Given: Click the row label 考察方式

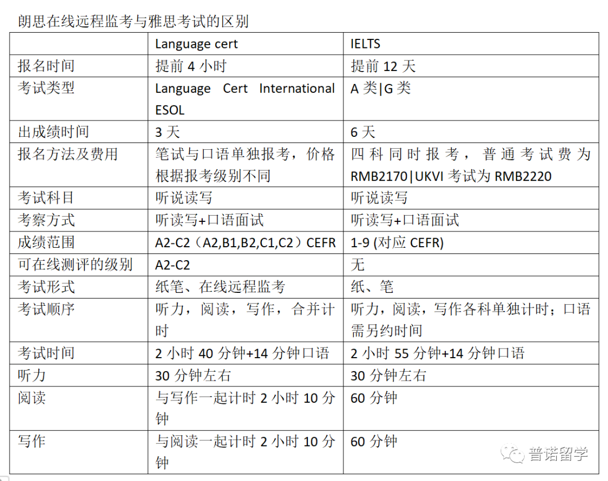Looking at the screenshot, I should [46, 220].
